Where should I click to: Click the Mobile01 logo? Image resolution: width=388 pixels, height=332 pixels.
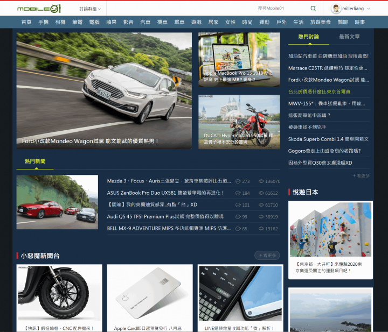[x=39, y=9]
